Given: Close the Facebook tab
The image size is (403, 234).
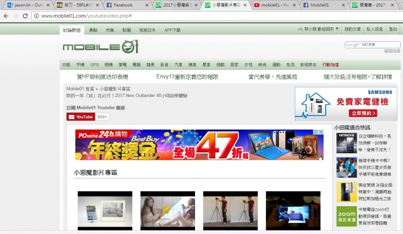Looking at the screenshot, I should click(147, 5).
